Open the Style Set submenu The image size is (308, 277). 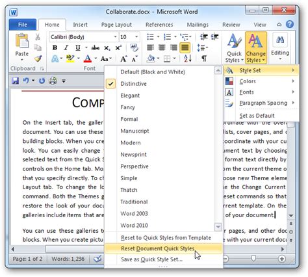tap(261, 70)
